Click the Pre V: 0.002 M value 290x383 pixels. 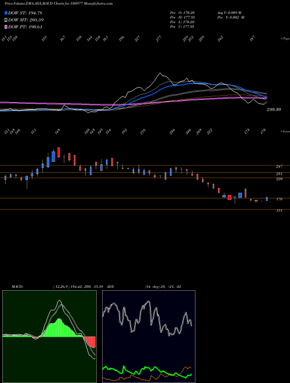point(231,17)
